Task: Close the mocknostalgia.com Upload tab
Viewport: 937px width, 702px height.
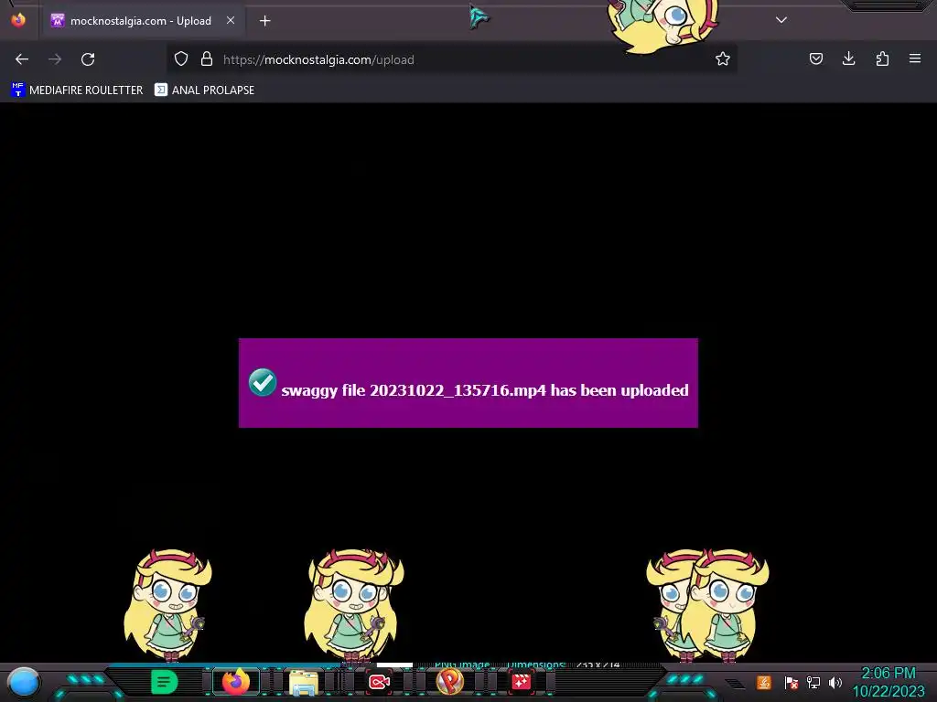Action: (231, 20)
